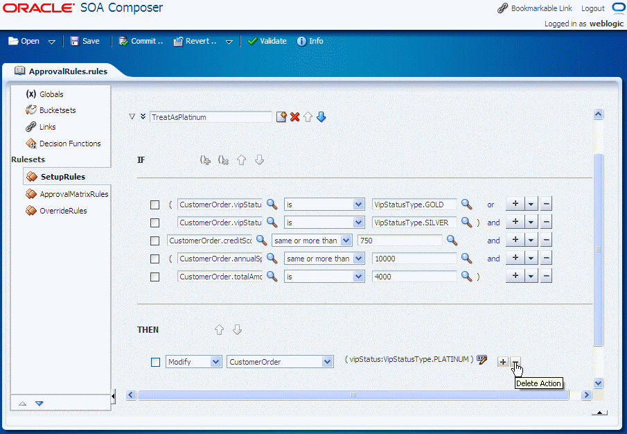The width and height of the screenshot is (627, 434).
Task: Delete the 4000 condition with minus button
Action: tap(546, 276)
